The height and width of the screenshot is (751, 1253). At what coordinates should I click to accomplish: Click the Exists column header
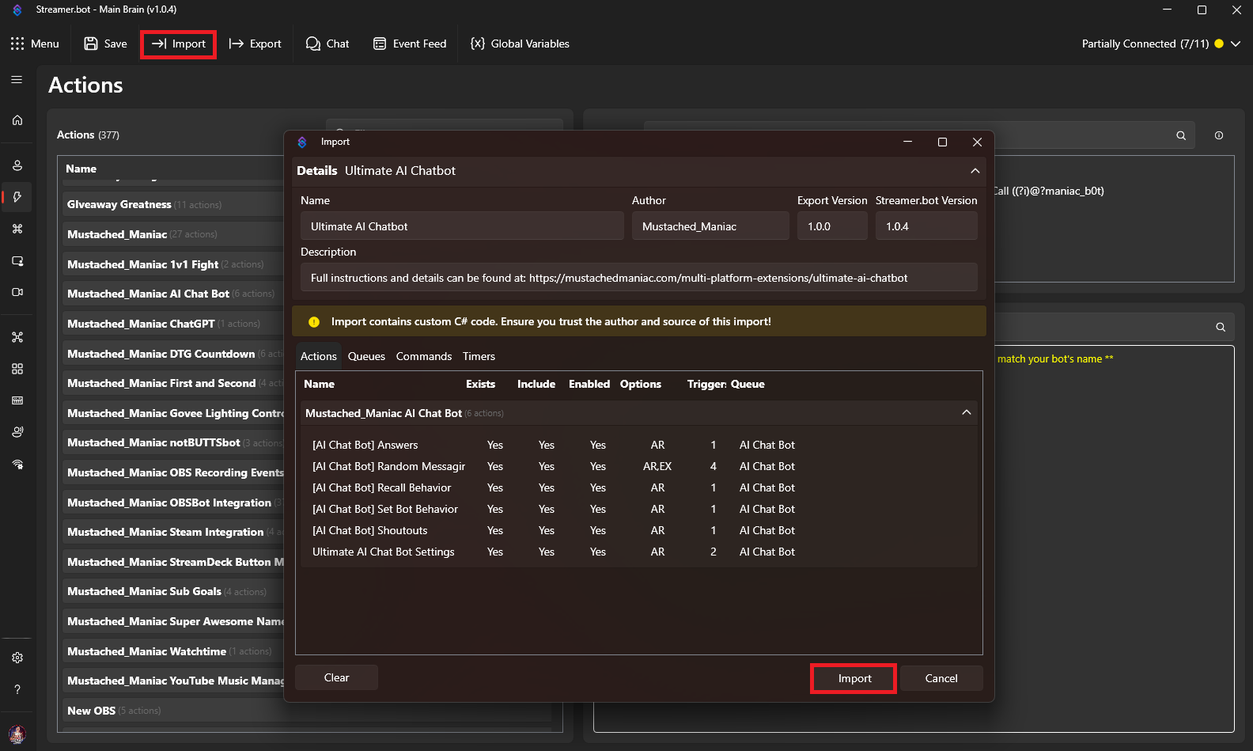[480, 384]
